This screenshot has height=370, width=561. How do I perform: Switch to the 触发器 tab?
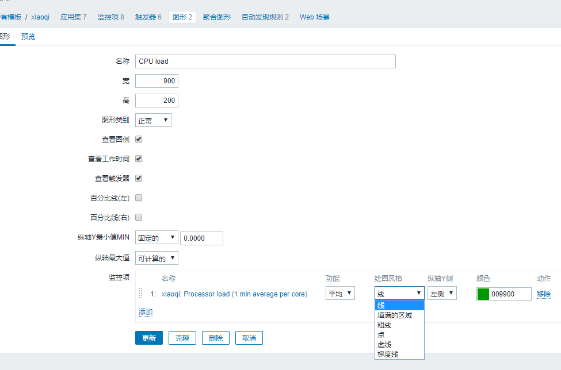(148, 17)
